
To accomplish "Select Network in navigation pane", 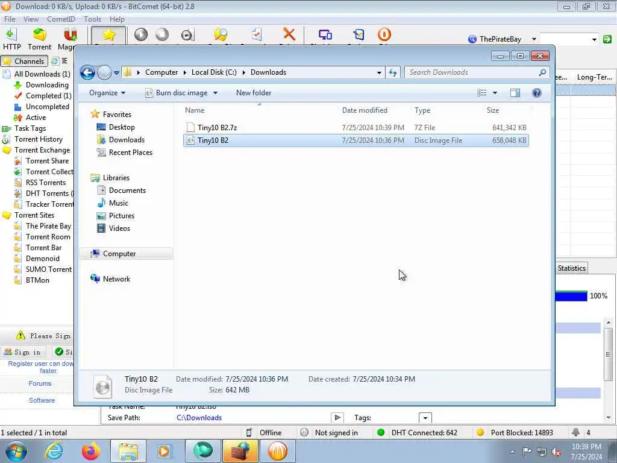I will [x=116, y=279].
